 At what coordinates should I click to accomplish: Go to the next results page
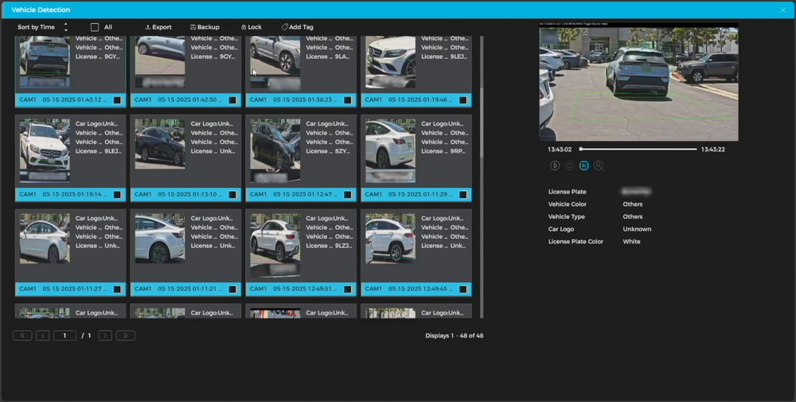[x=105, y=336]
